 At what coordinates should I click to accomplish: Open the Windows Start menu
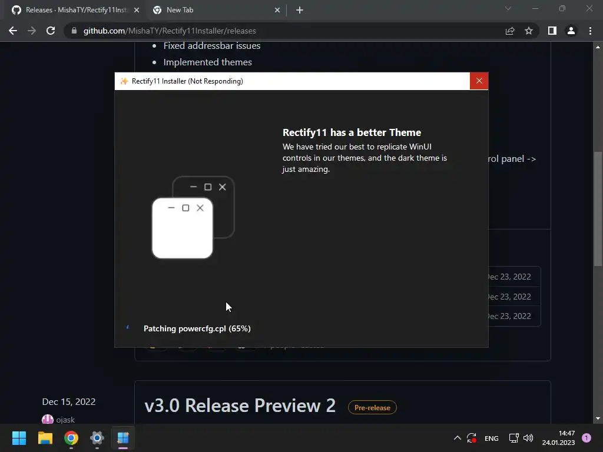point(19,438)
